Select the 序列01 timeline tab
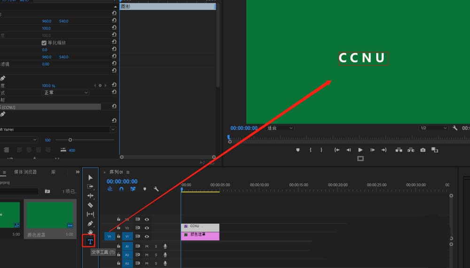This screenshot has width=470, height=268. (x=116, y=172)
